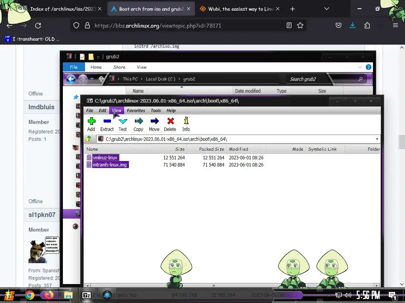The width and height of the screenshot is (405, 303).
Task: Sort 7-Zip list by Size column
Action: tap(167, 149)
